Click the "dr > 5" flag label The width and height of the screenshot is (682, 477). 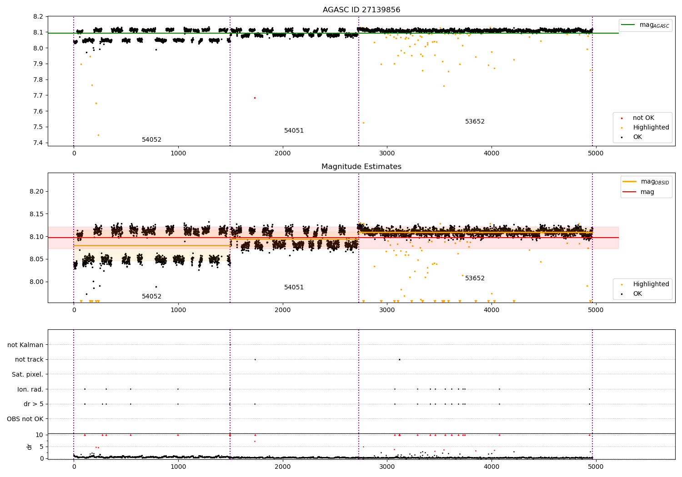click(34, 404)
